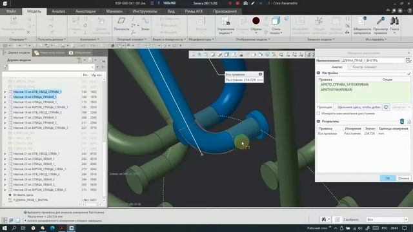This screenshot has height=232, width=413.
Task: Expand Массив 14 из СПИЦА_ПРАВАЯ_1
Action: click(5, 97)
